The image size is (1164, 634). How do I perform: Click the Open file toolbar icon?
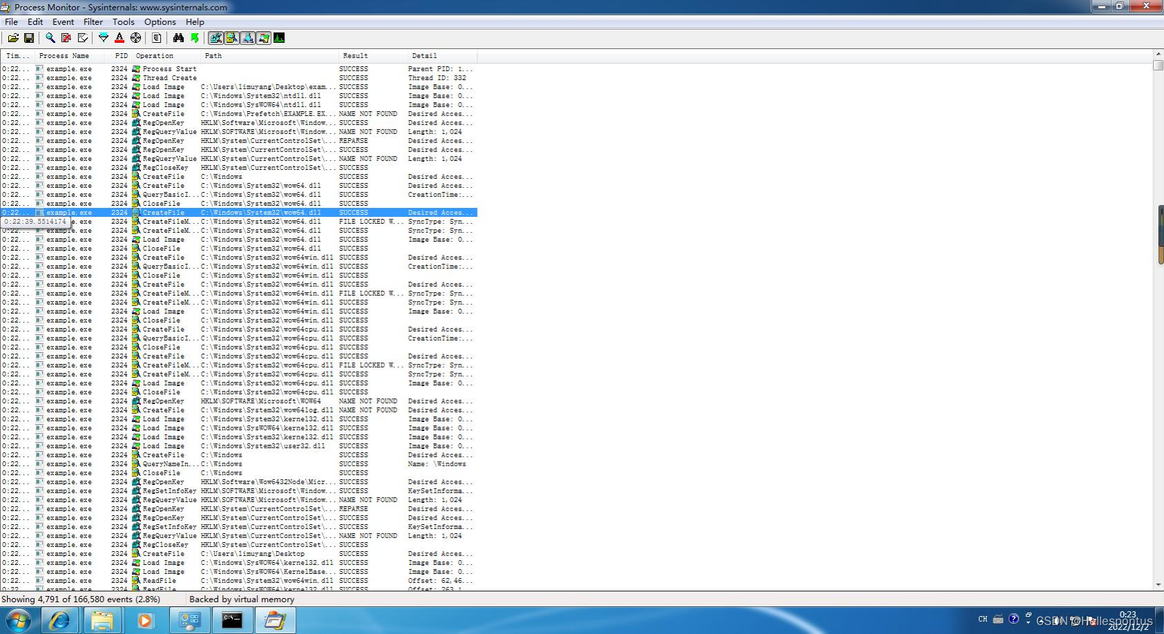pyautogui.click(x=13, y=38)
